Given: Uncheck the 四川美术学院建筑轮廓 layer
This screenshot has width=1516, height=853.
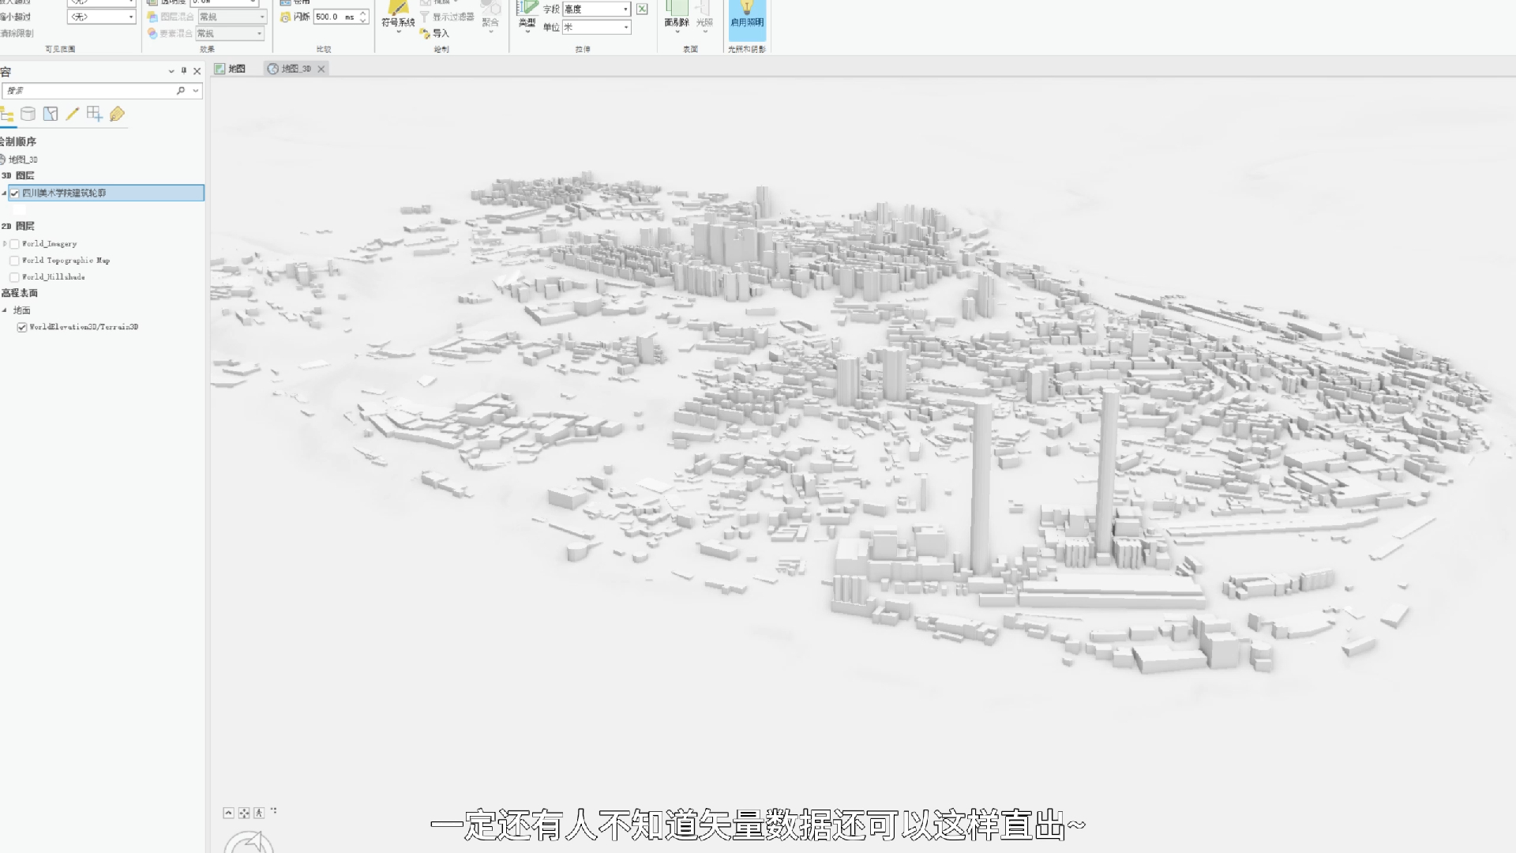Looking at the screenshot, I should (13, 193).
